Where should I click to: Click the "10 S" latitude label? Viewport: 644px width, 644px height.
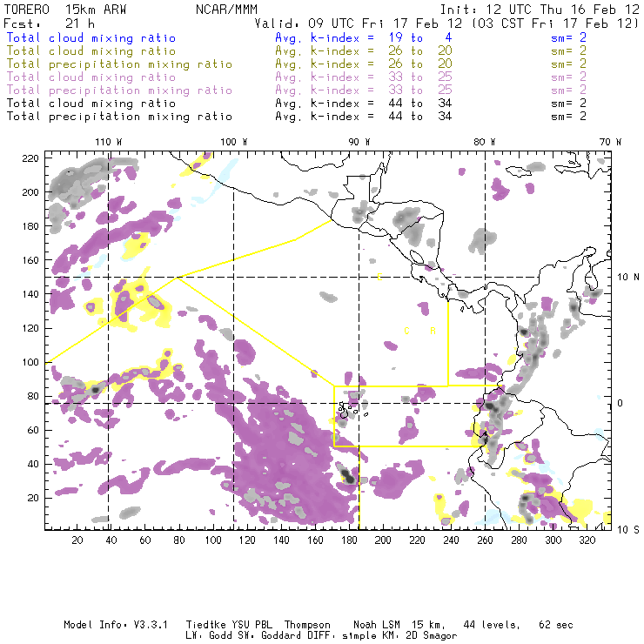point(628,529)
